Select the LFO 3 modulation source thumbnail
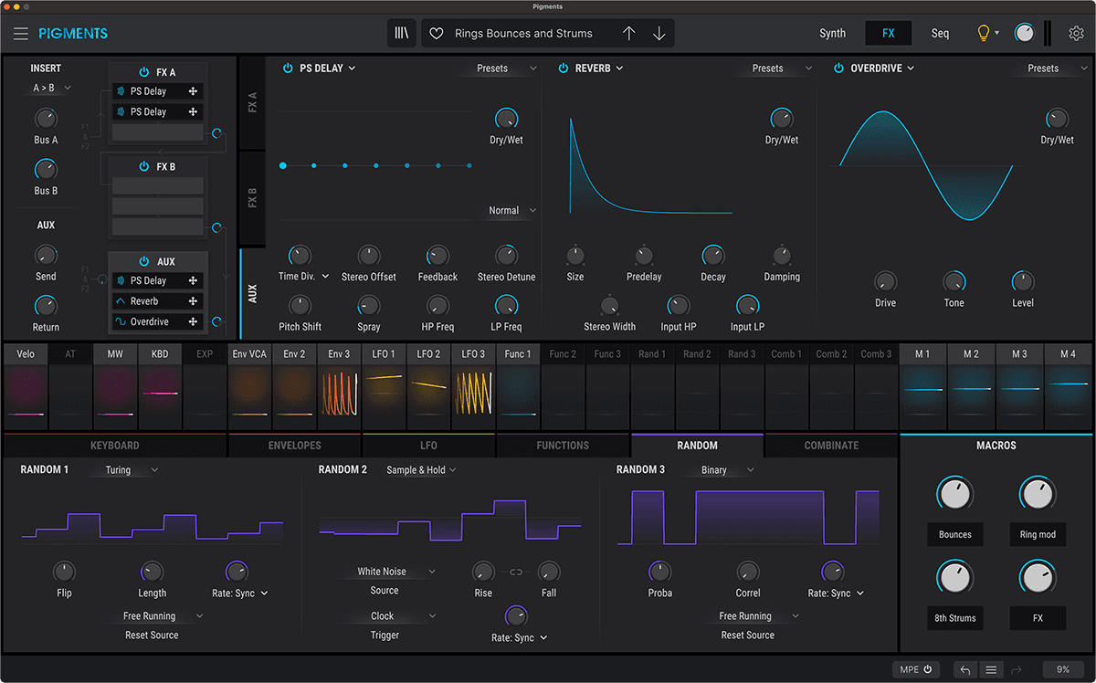Viewport: 1096px width, 683px height. tap(473, 392)
